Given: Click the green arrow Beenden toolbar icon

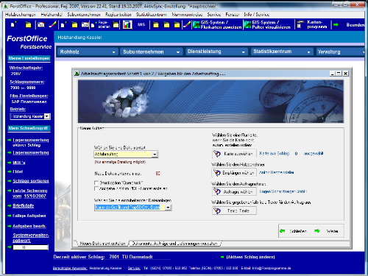Looking at the screenshot, I should point(336,24).
